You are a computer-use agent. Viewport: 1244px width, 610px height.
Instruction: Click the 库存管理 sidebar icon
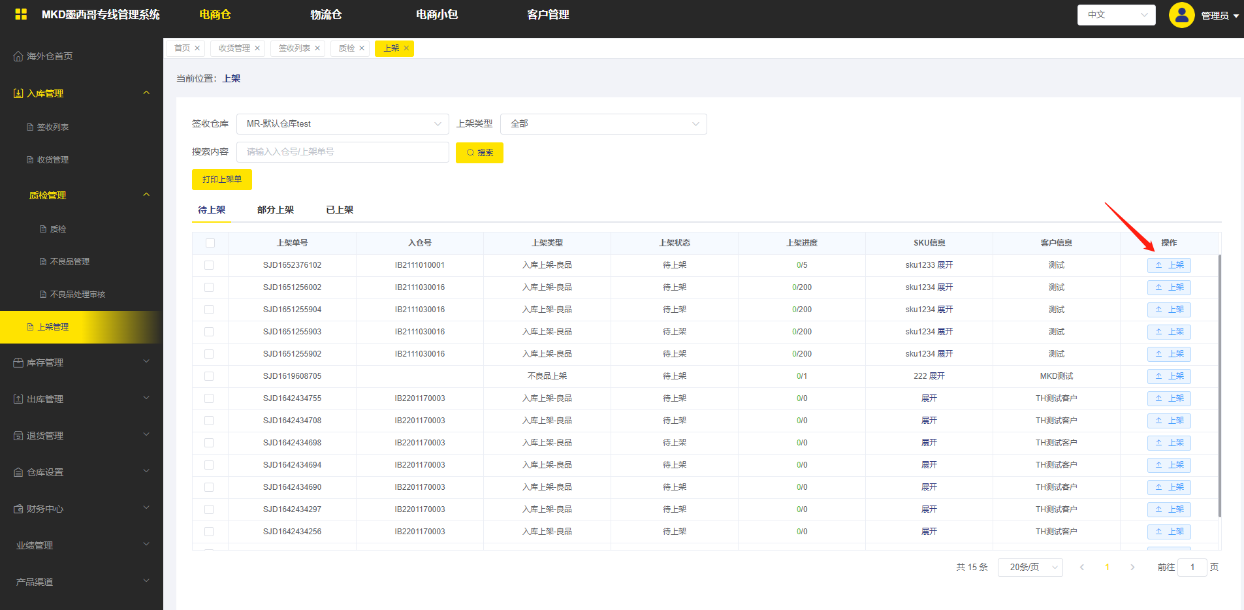pos(18,363)
